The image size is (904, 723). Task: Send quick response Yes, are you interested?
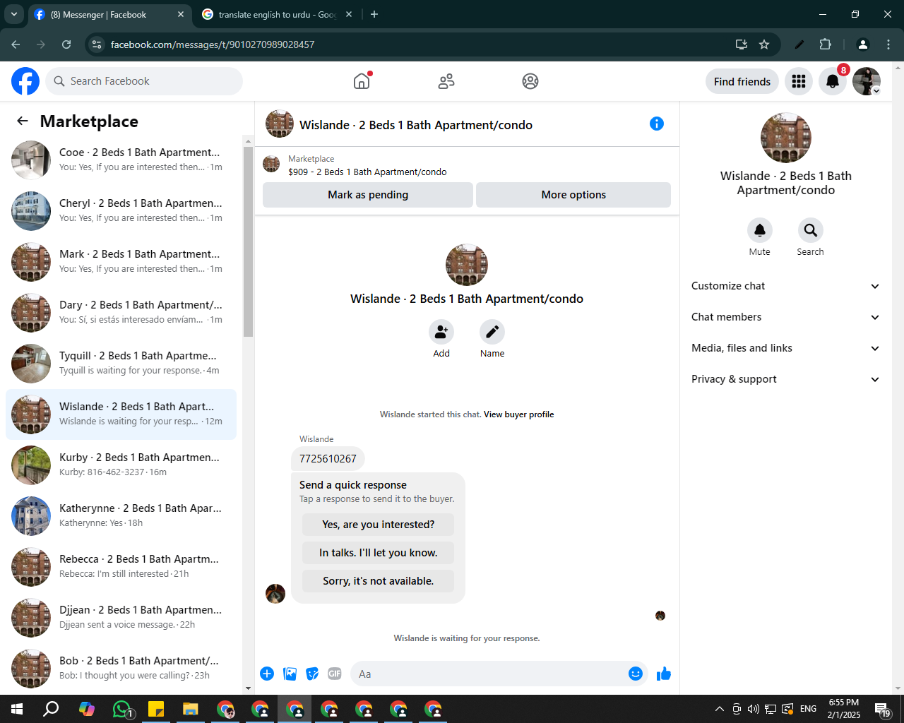[x=379, y=525]
